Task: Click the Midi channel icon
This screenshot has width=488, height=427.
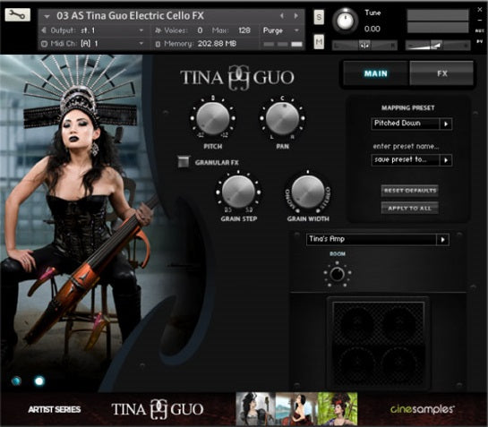Action: [x=44, y=44]
